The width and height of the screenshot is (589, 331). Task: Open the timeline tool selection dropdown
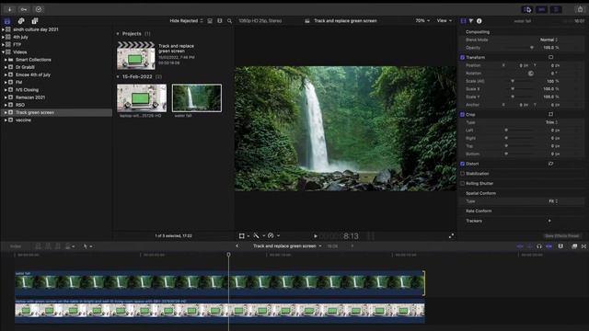tap(87, 246)
